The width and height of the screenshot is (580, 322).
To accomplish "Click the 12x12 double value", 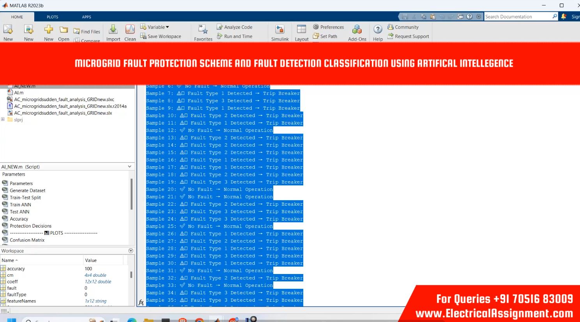I will pos(98,281).
